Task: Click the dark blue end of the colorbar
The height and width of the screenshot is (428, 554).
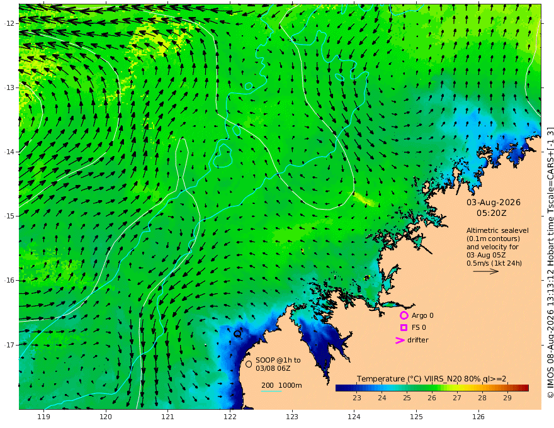Action: [x=339, y=388]
